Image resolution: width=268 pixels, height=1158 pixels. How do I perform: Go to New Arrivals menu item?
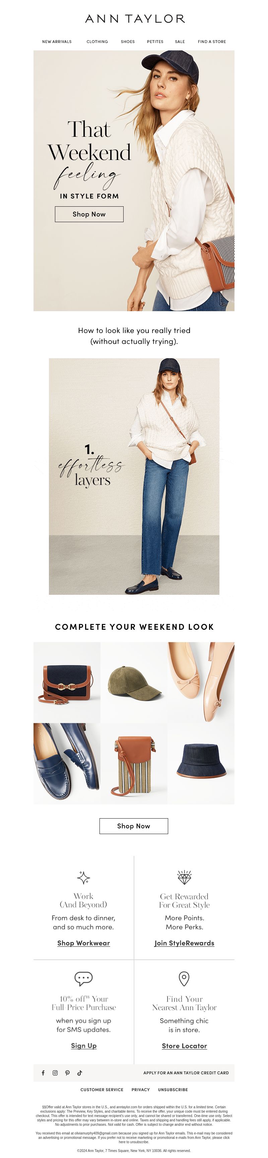[x=57, y=42]
